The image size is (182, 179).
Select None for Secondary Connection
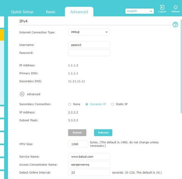point(70,104)
